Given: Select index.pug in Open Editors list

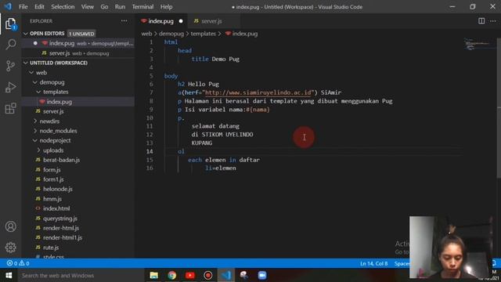Looking at the screenshot, I should point(78,43).
